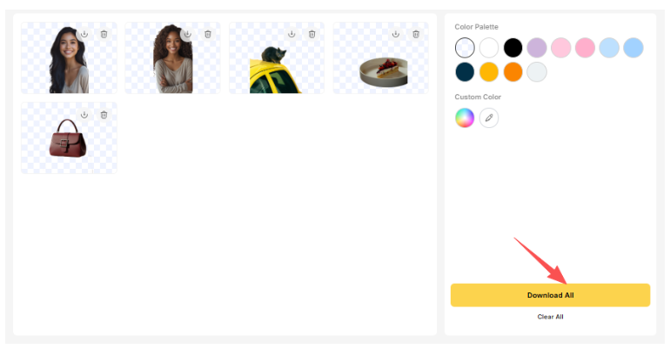Screen dimensions: 670x349
Task: Select the dark navy color swatch
Action: coord(465,71)
